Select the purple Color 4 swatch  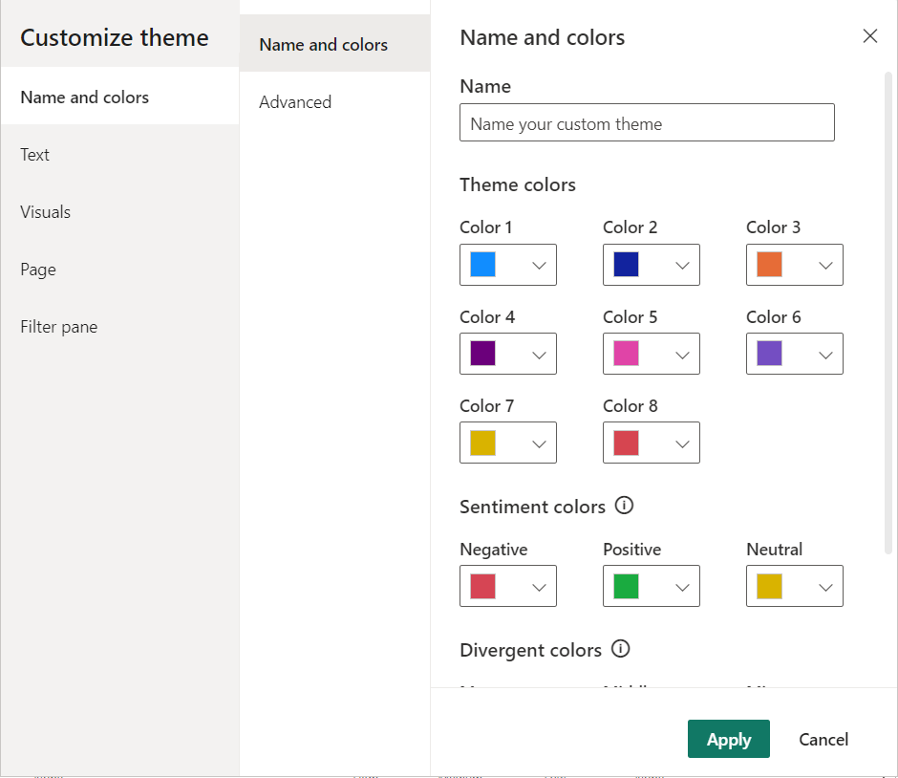[x=483, y=354]
